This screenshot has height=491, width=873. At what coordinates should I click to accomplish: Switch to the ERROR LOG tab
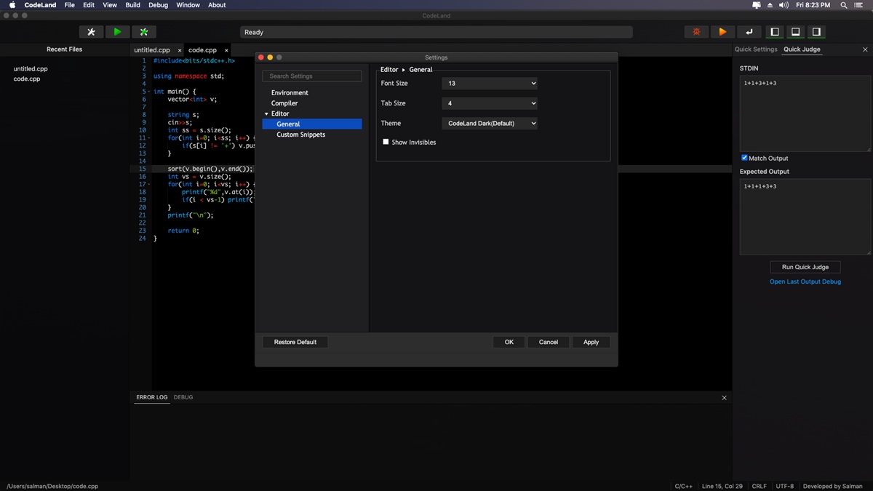pos(152,398)
